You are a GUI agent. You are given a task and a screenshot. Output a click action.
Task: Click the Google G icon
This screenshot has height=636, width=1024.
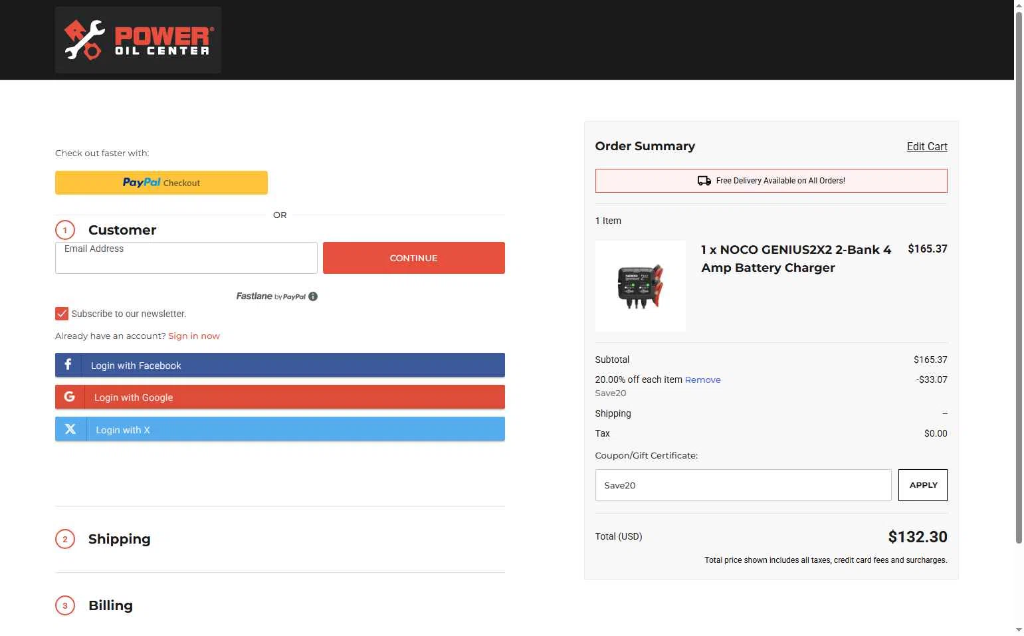(69, 397)
